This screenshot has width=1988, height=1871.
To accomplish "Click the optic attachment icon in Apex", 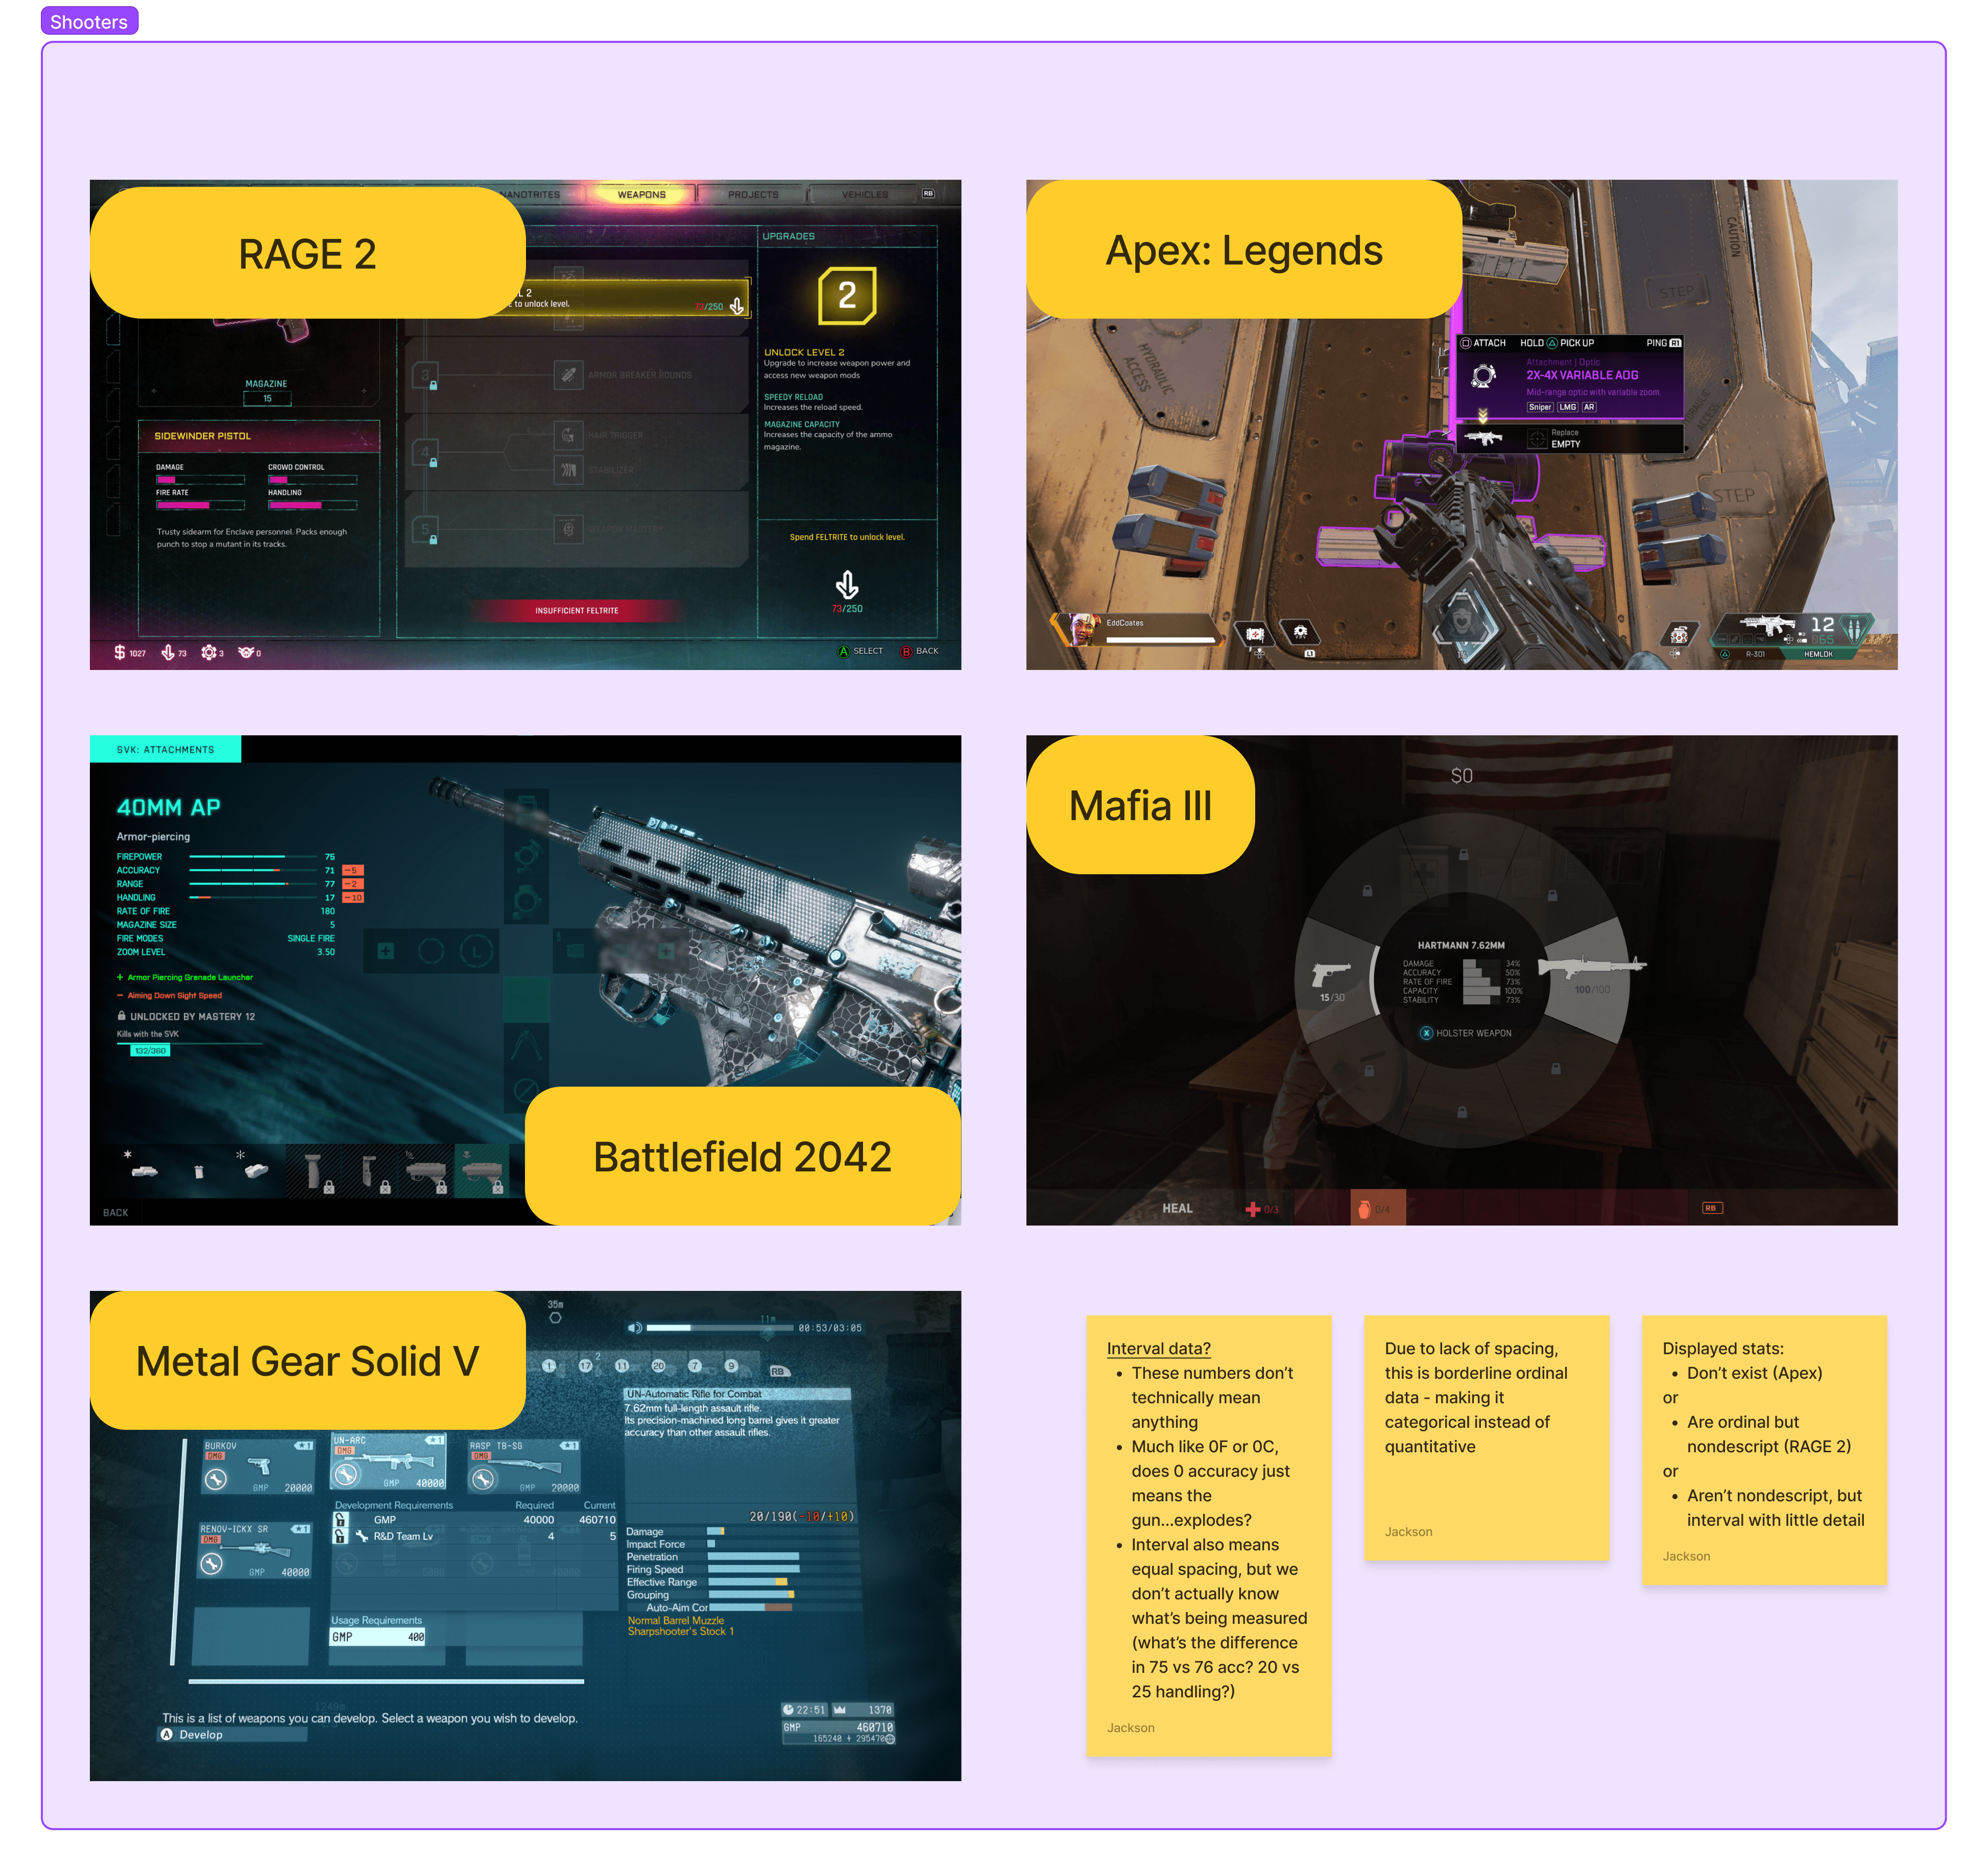I will click(x=1484, y=376).
